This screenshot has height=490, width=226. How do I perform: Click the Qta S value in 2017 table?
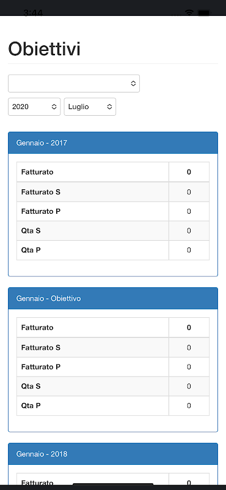(189, 231)
